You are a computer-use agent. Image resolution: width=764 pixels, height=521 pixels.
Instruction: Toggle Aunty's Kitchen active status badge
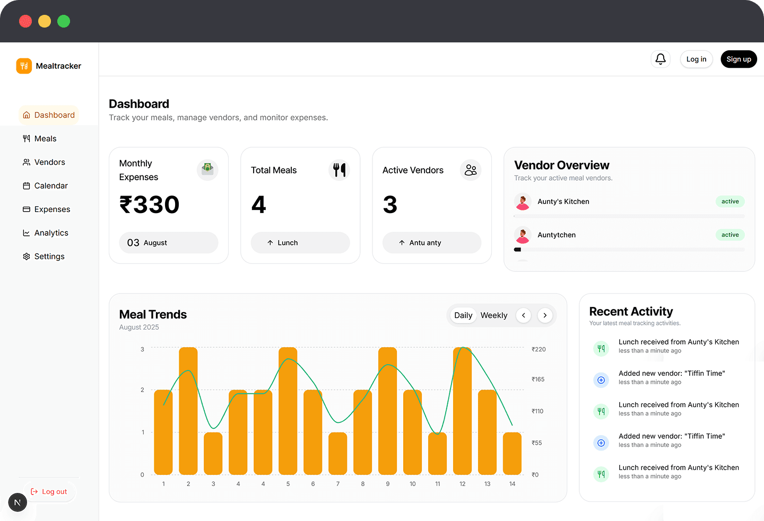tap(730, 201)
